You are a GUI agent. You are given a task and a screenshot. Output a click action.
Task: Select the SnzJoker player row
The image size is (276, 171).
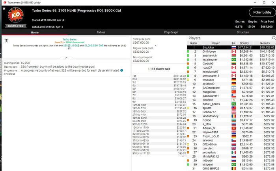coord(231,48)
